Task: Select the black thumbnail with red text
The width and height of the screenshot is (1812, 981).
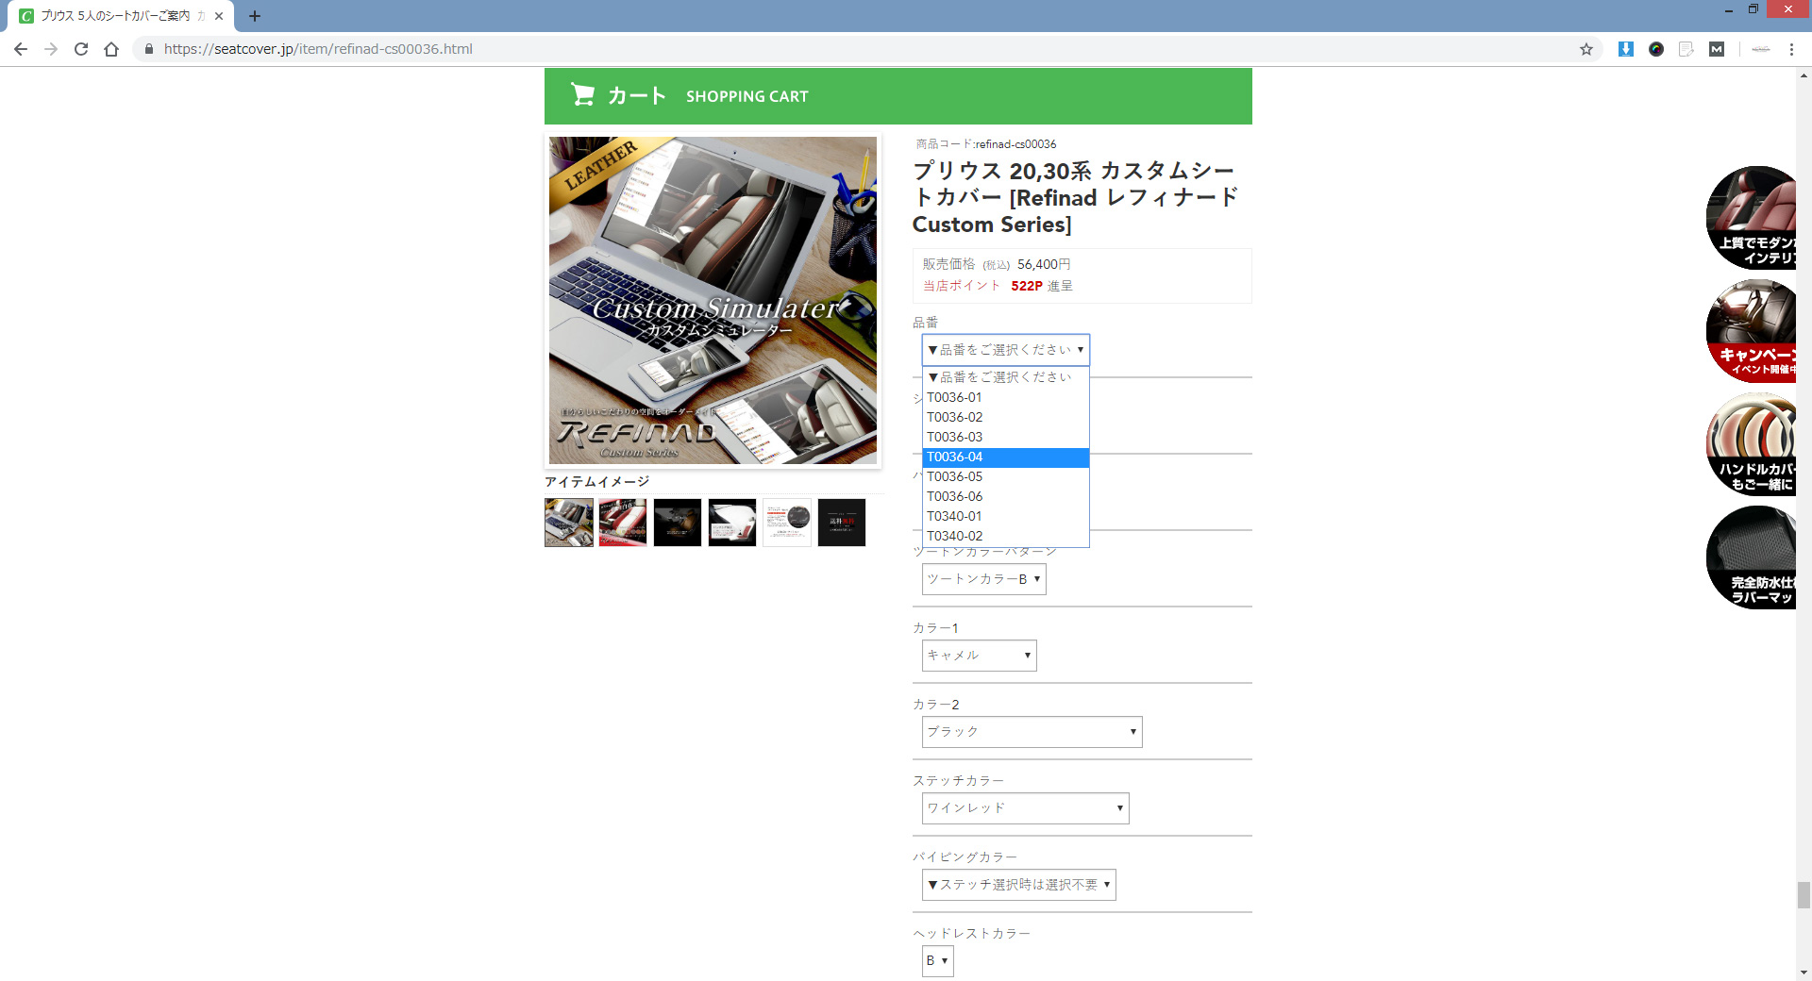Action: pos(842,523)
